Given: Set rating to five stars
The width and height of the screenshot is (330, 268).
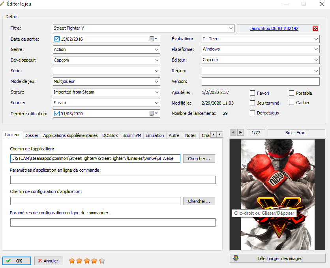Looking at the screenshot, I should coord(102,261).
